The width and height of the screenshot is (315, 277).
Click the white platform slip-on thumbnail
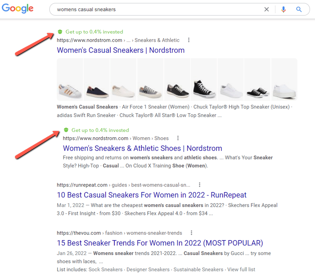click(x=284, y=79)
